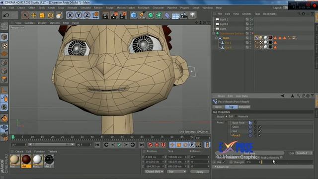
Task: Click the Record Active Objects button
Action: pos(150,145)
